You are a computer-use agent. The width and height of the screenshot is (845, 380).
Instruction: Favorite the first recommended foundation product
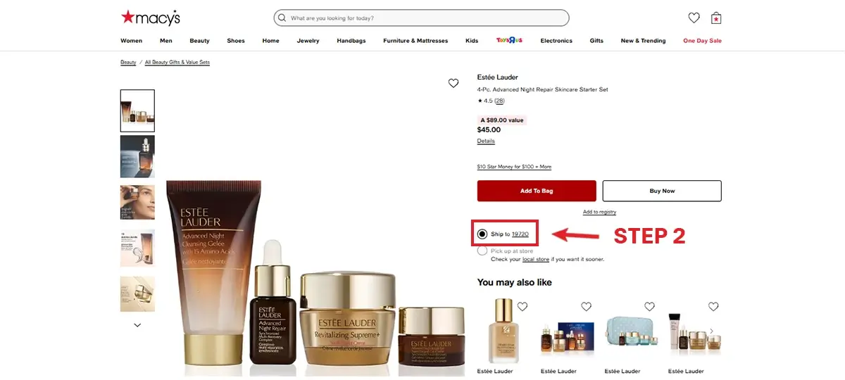(x=522, y=306)
